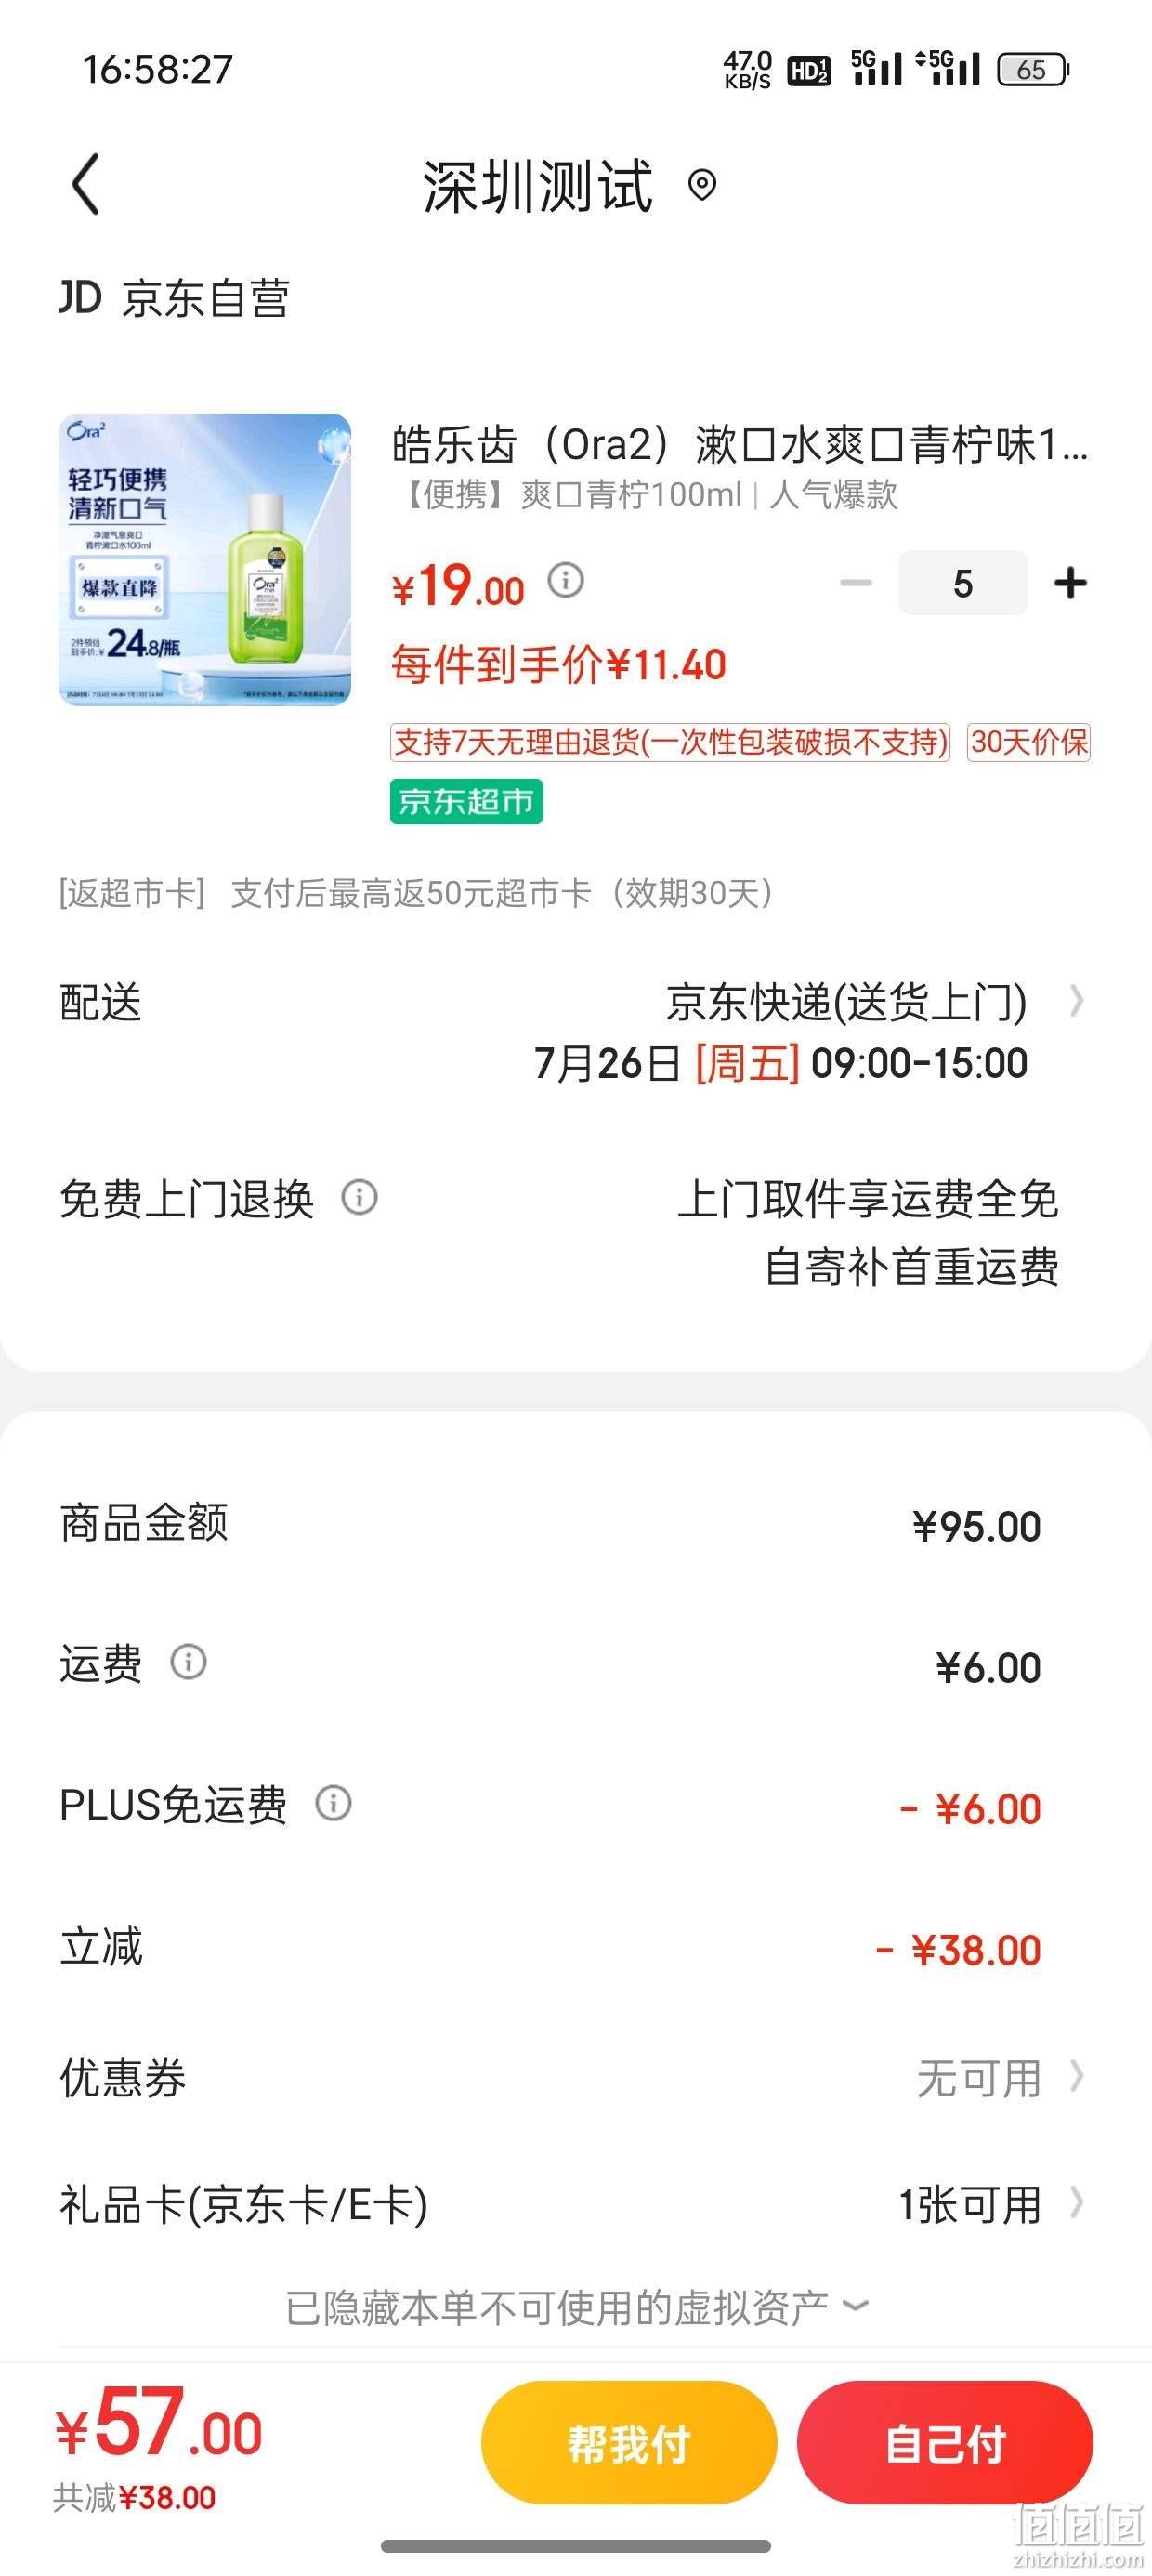1152x2576 pixels.
Task: Tap the quantity field showing 5
Action: tap(963, 583)
